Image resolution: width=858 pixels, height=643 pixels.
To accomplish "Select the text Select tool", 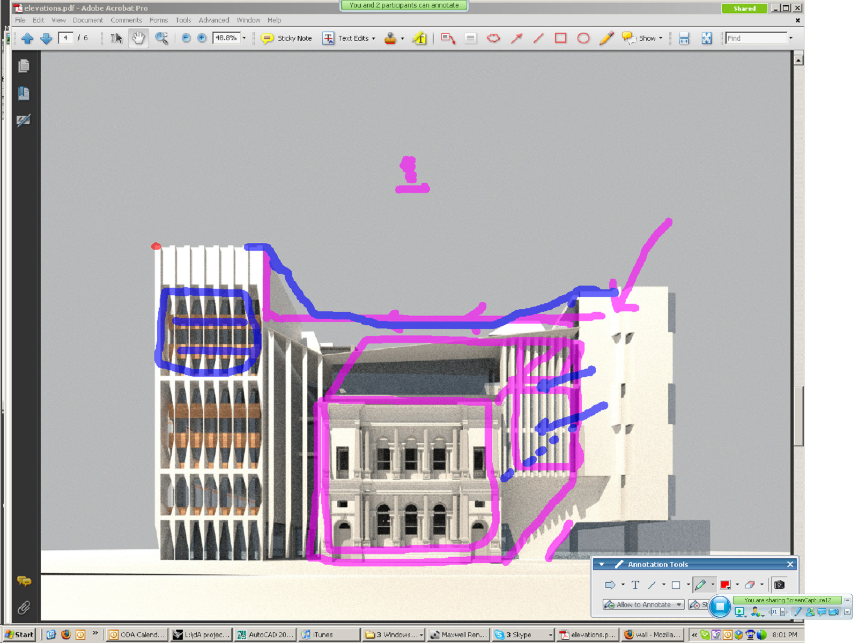I will tap(116, 38).
